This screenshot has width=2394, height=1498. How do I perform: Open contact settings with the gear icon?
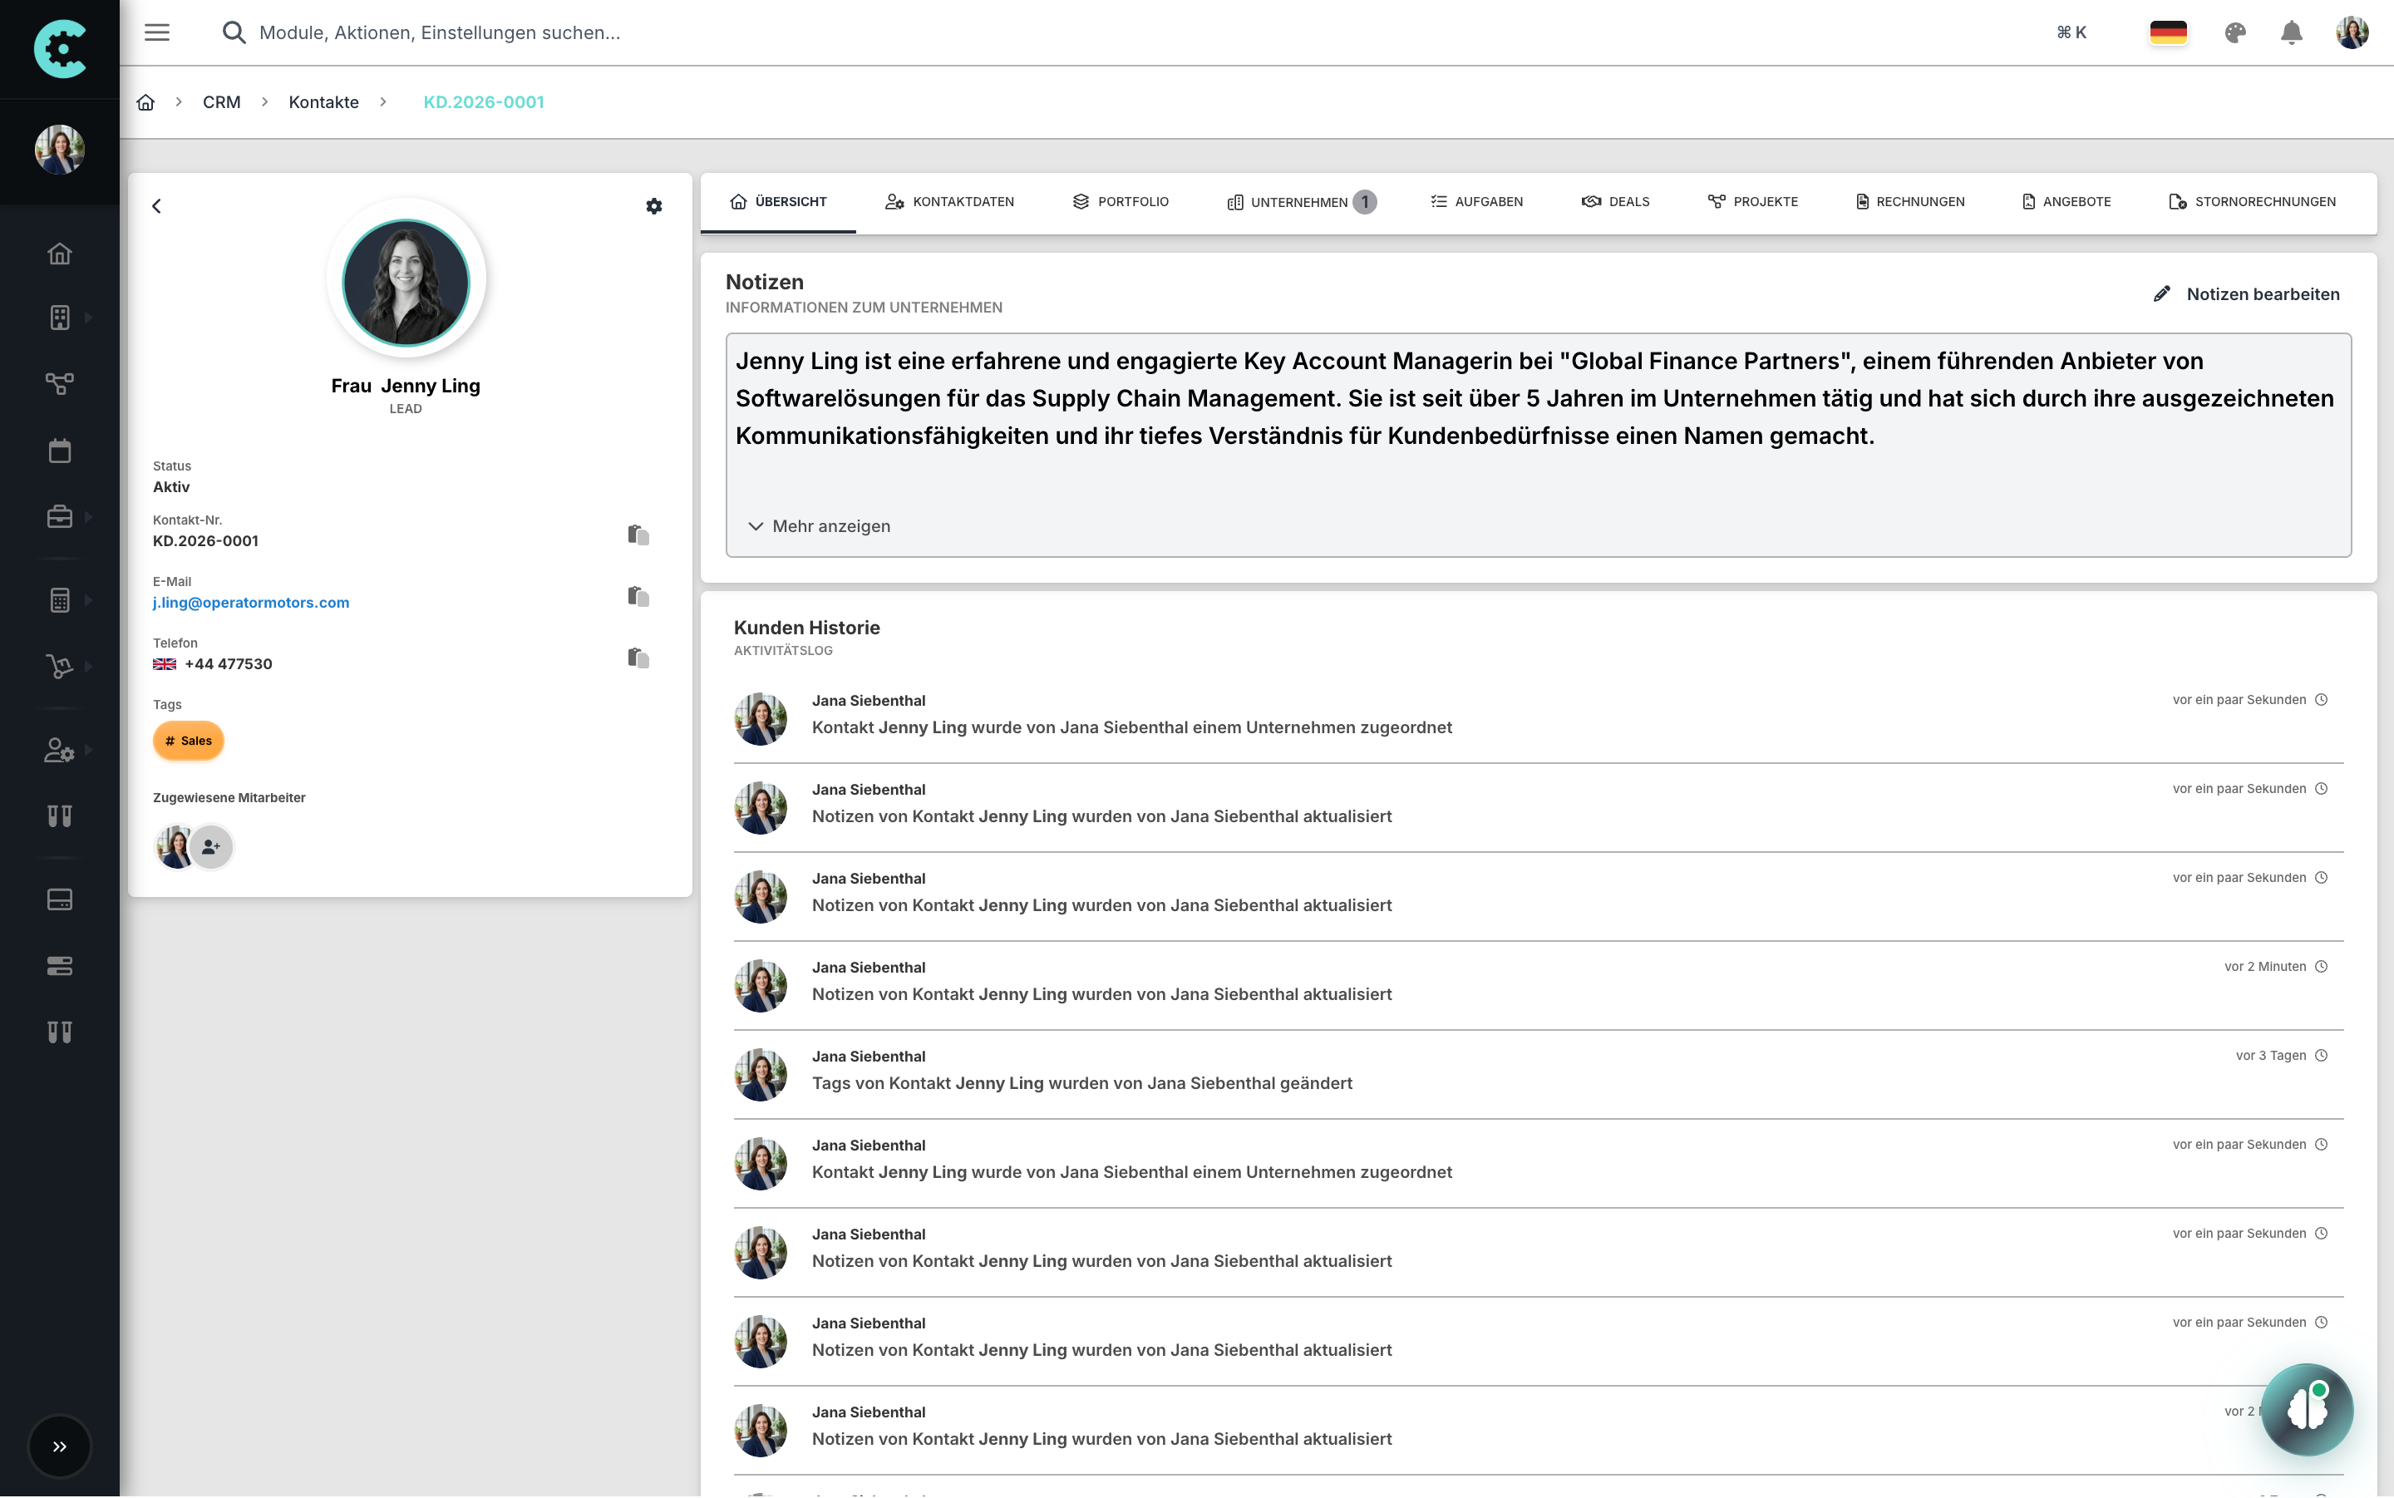[x=655, y=205]
